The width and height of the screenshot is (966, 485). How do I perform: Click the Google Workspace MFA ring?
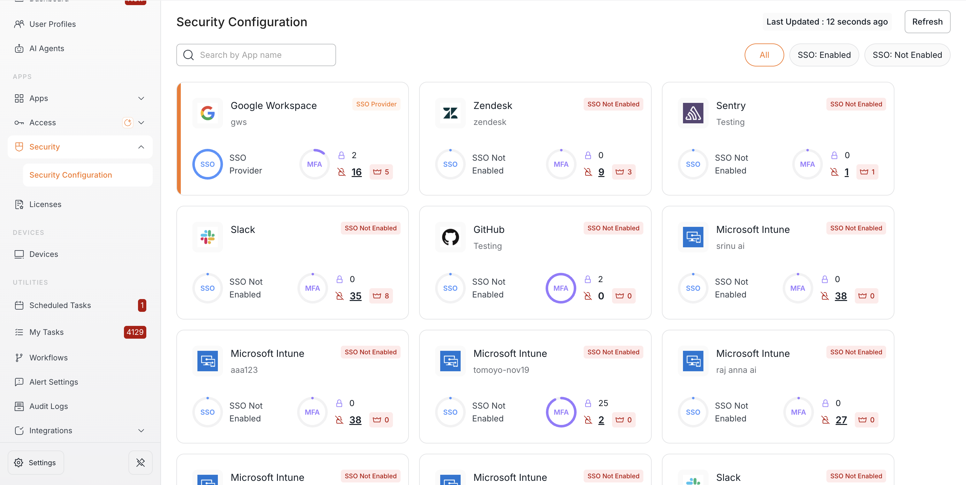tap(314, 164)
